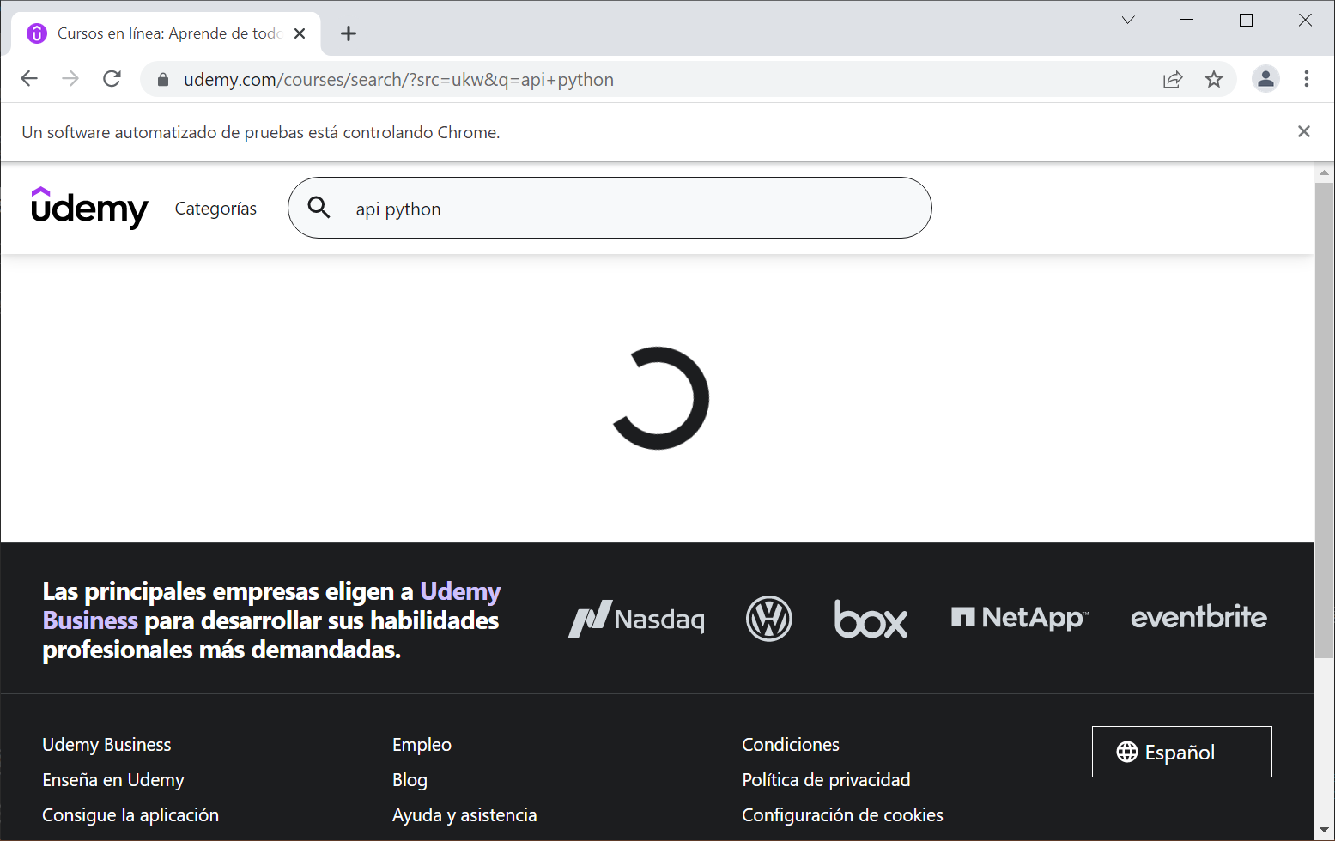Open the Consigue la aplicación link
The height and width of the screenshot is (841, 1335).
[130, 815]
